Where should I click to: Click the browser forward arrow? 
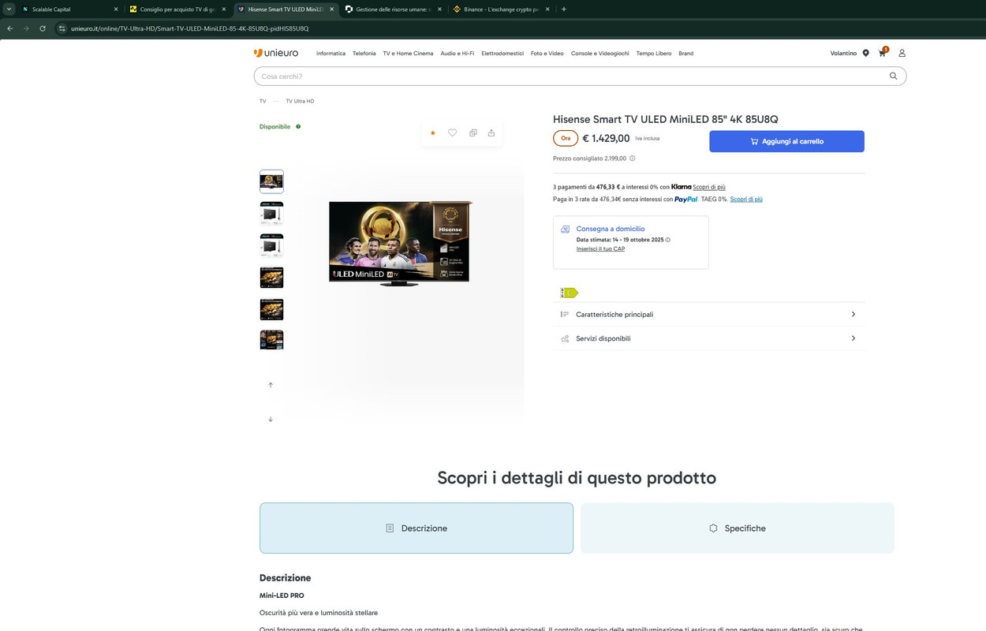(x=26, y=28)
